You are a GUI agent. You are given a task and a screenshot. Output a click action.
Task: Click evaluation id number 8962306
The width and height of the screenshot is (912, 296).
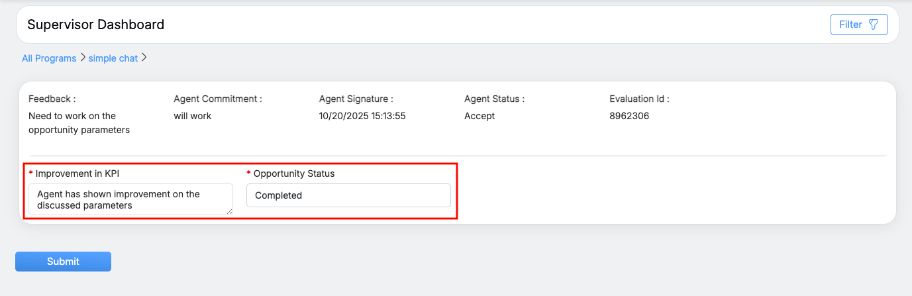pos(629,116)
